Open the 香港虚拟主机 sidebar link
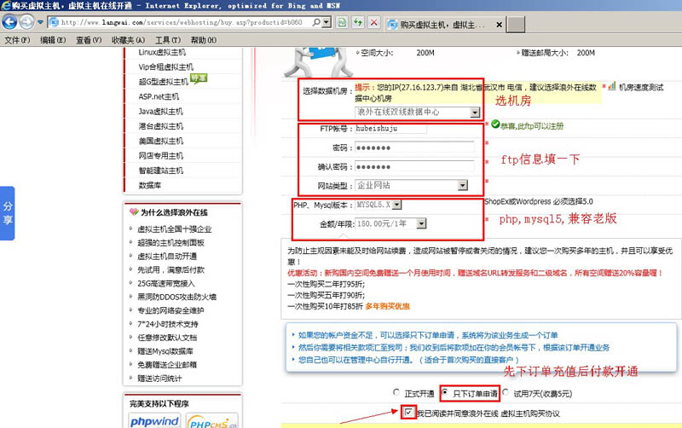The height and width of the screenshot is (428, 682). 160,125
